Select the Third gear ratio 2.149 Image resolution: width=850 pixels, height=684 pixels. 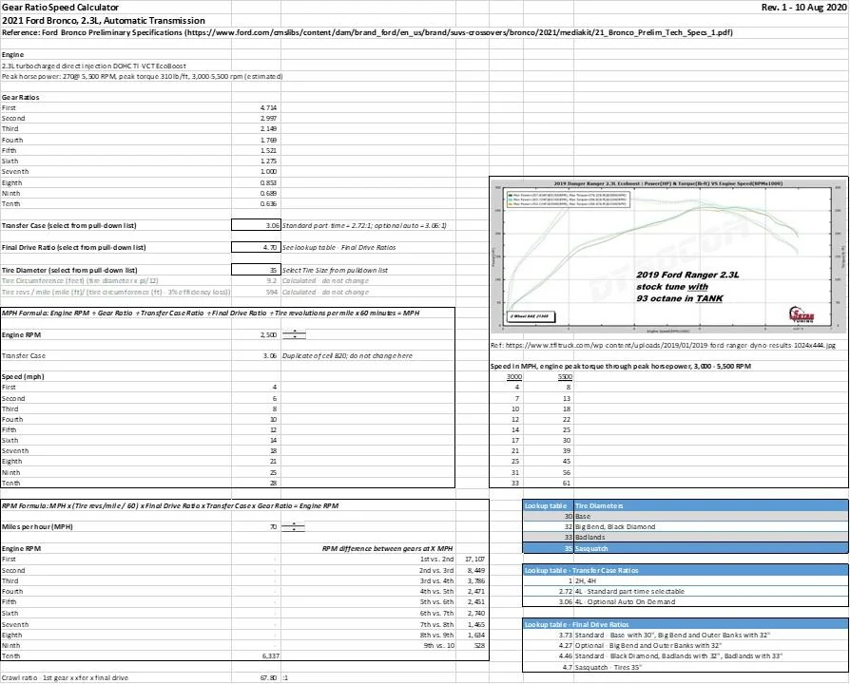pyautogui.click(x=256, y=129)
